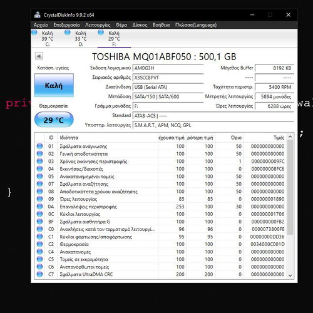
Task: Open the Λειτουργίες menu
Action: [98, 25]
